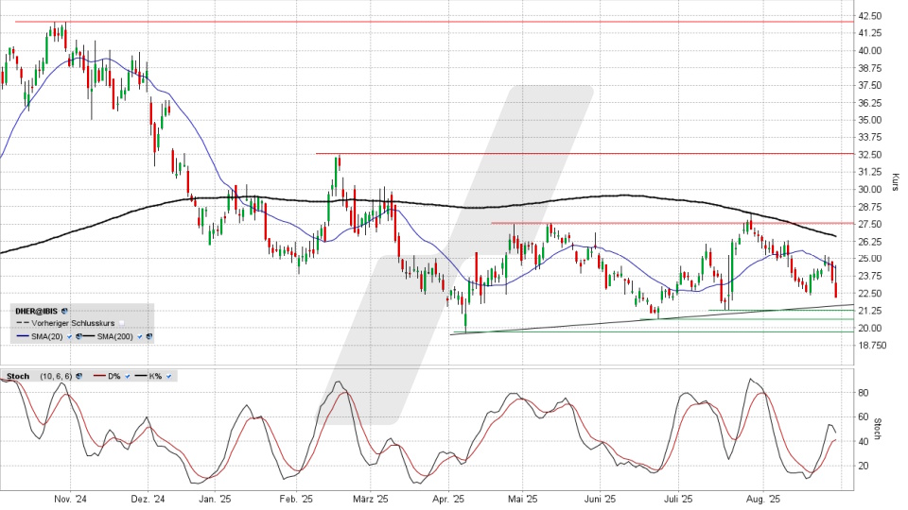Click the 32.50 price axis value
This screenshot has width=908, height=510.
870,154
